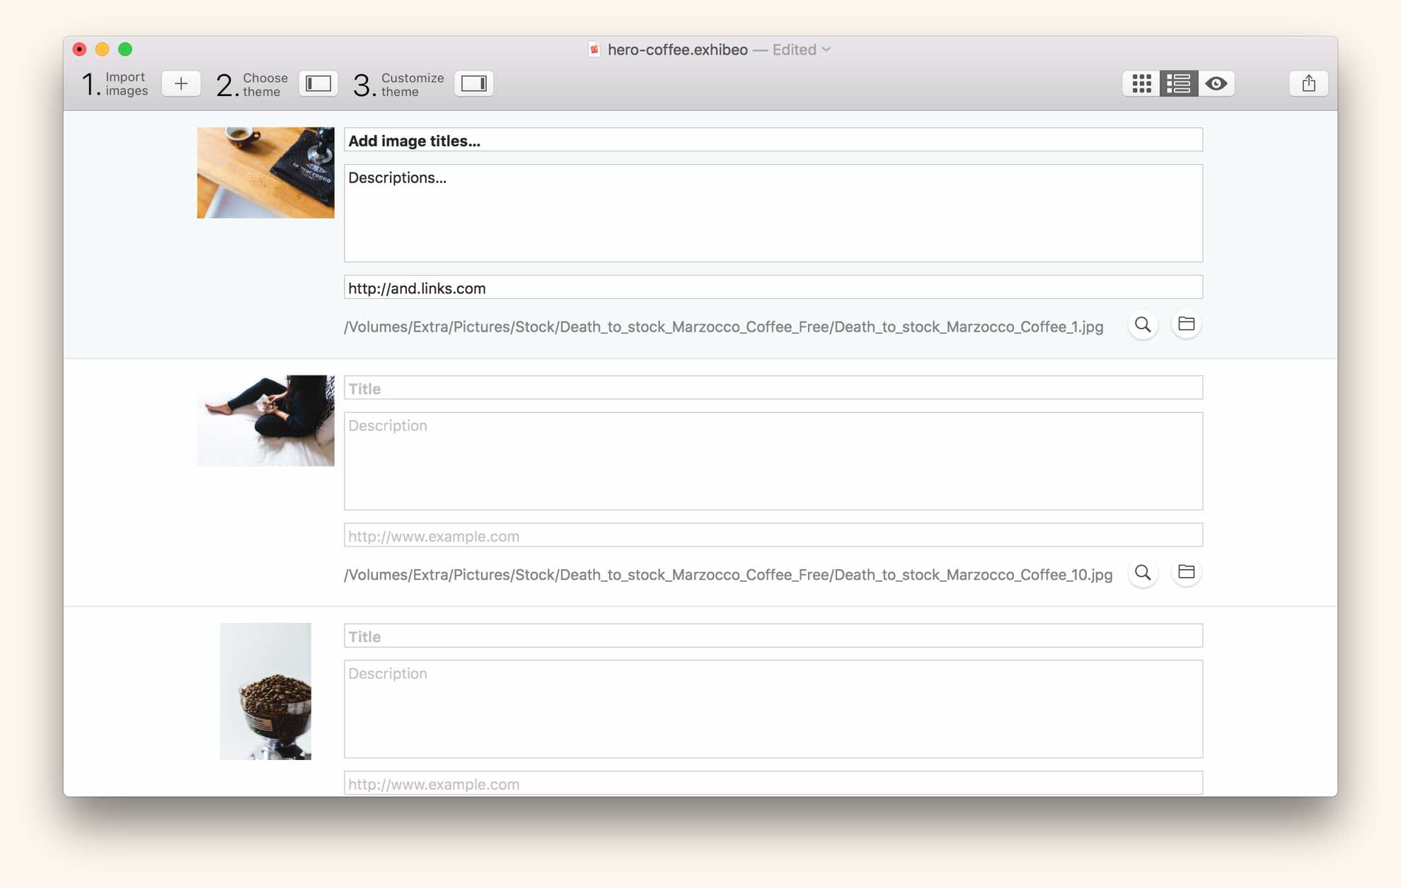Image resolution: width=1401 pixels, height=888 pixels.
Task: Open folder icon for Coffee_1.jpg
Action: (x=1187, y=324)
